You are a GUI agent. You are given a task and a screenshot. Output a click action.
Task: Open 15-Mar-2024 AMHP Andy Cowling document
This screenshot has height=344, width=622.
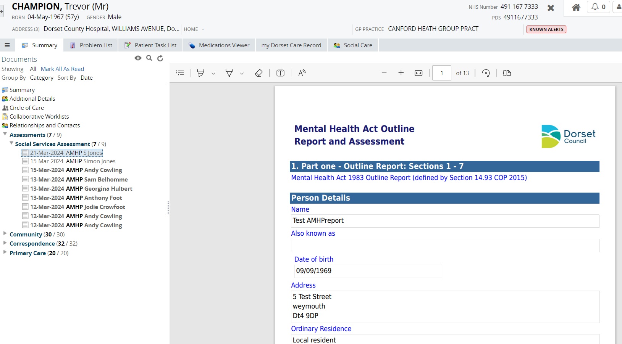pos(72,170)
